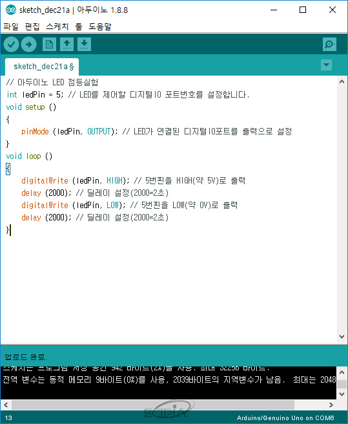348x424 pixels.
Task: Open the 도움말 menu
Action: pyautogui.click(x=100, y=26)
